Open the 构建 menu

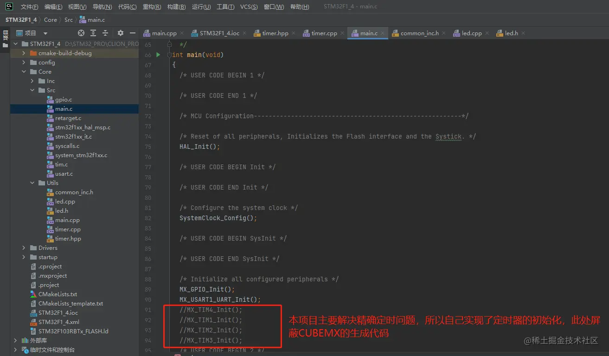[x=176, y=7]
